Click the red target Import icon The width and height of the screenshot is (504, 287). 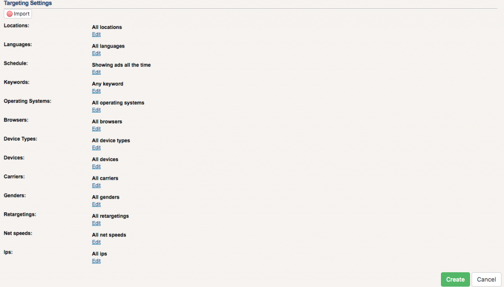tap(9, 14)
